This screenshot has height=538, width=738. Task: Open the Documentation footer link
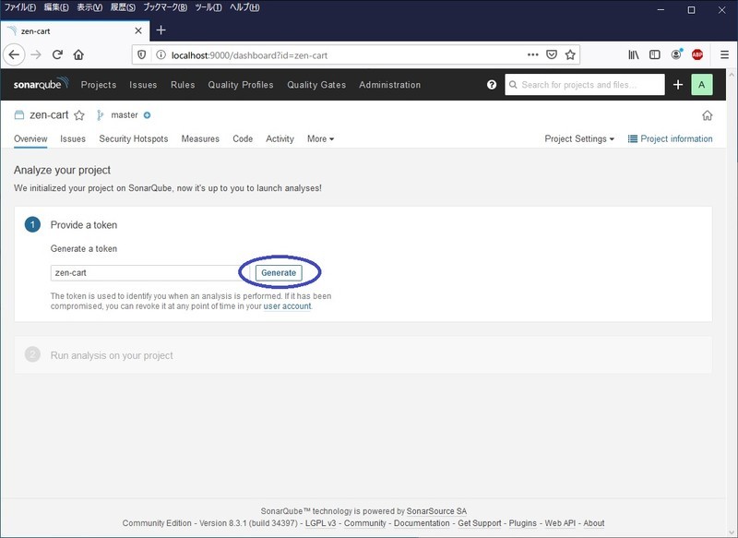tap(422, 523)
